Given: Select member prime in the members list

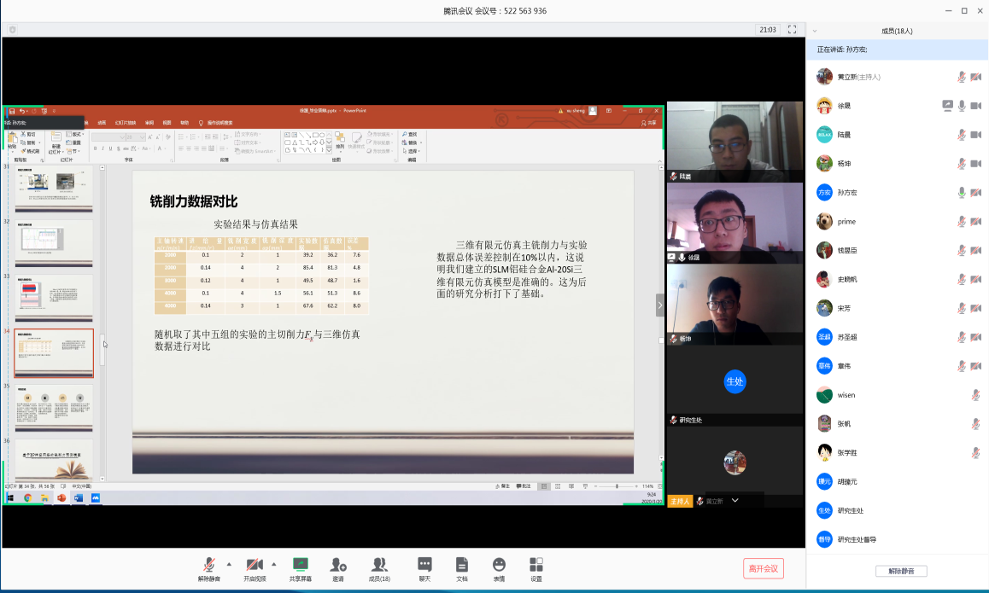Looking at the screenshot, I should (x=846, y=222).
